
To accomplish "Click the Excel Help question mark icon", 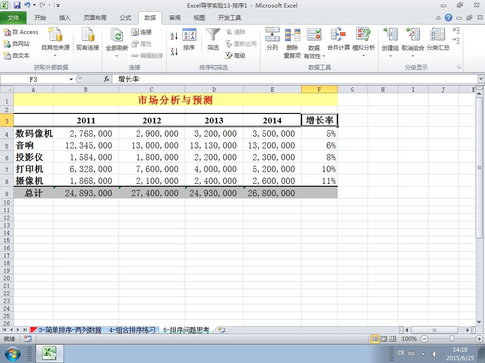I will coord(449,17).
